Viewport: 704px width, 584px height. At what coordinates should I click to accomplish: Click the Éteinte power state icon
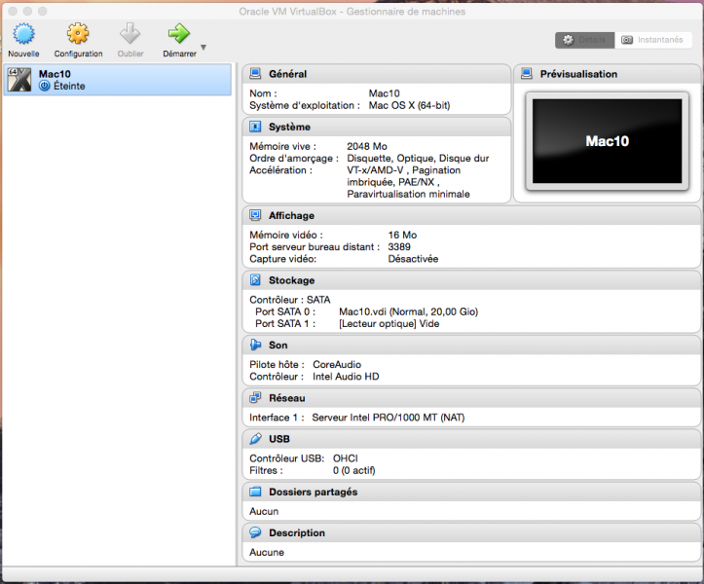click(45, 86)
